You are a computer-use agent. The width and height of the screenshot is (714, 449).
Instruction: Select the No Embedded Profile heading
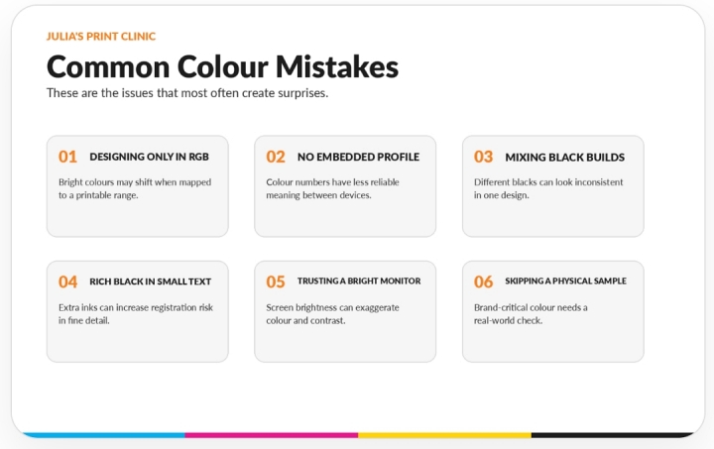click(358, 157)
